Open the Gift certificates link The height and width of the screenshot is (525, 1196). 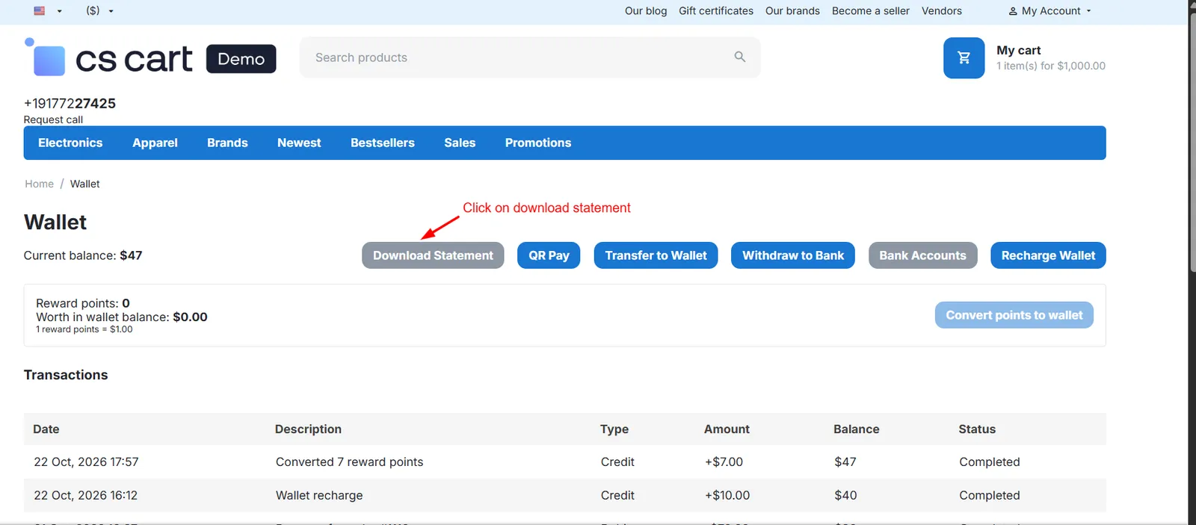716,11
